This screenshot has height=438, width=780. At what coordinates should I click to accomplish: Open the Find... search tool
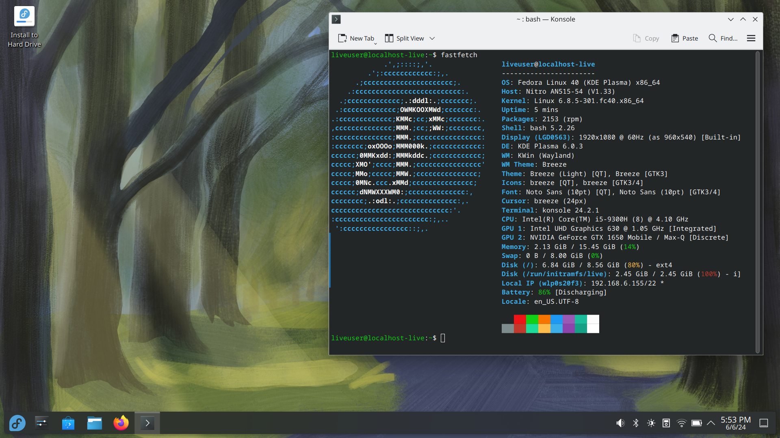[x=723, y=38]
